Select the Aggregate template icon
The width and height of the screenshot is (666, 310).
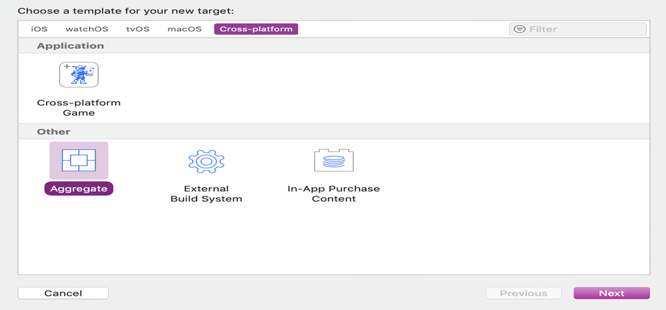tap(78, 161)
